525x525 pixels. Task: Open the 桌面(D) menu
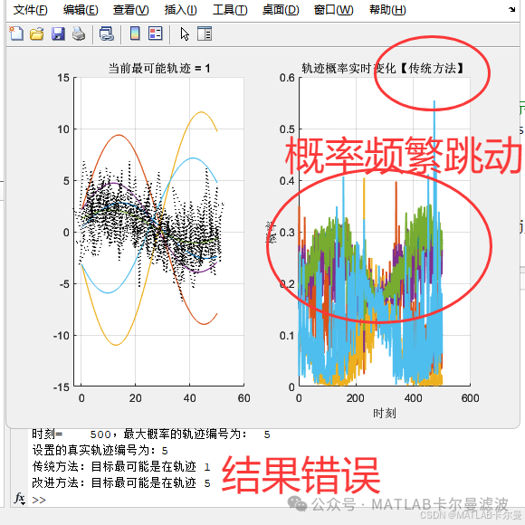(x=281, y=10)
